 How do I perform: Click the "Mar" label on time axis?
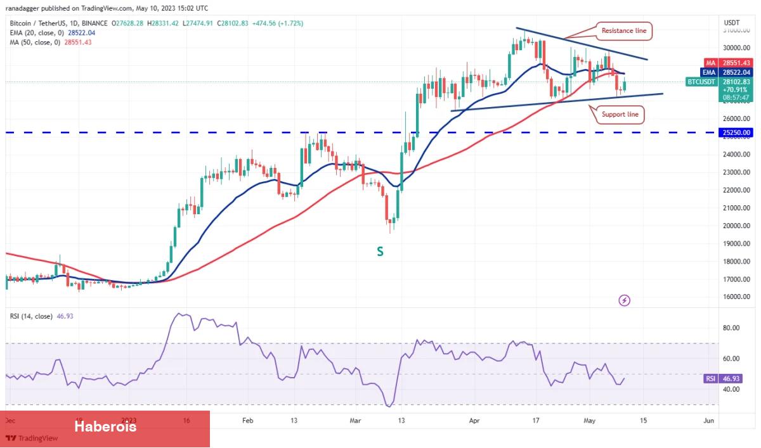tap(356, 420)
